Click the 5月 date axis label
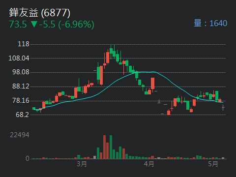 click(x=213, y=164)
